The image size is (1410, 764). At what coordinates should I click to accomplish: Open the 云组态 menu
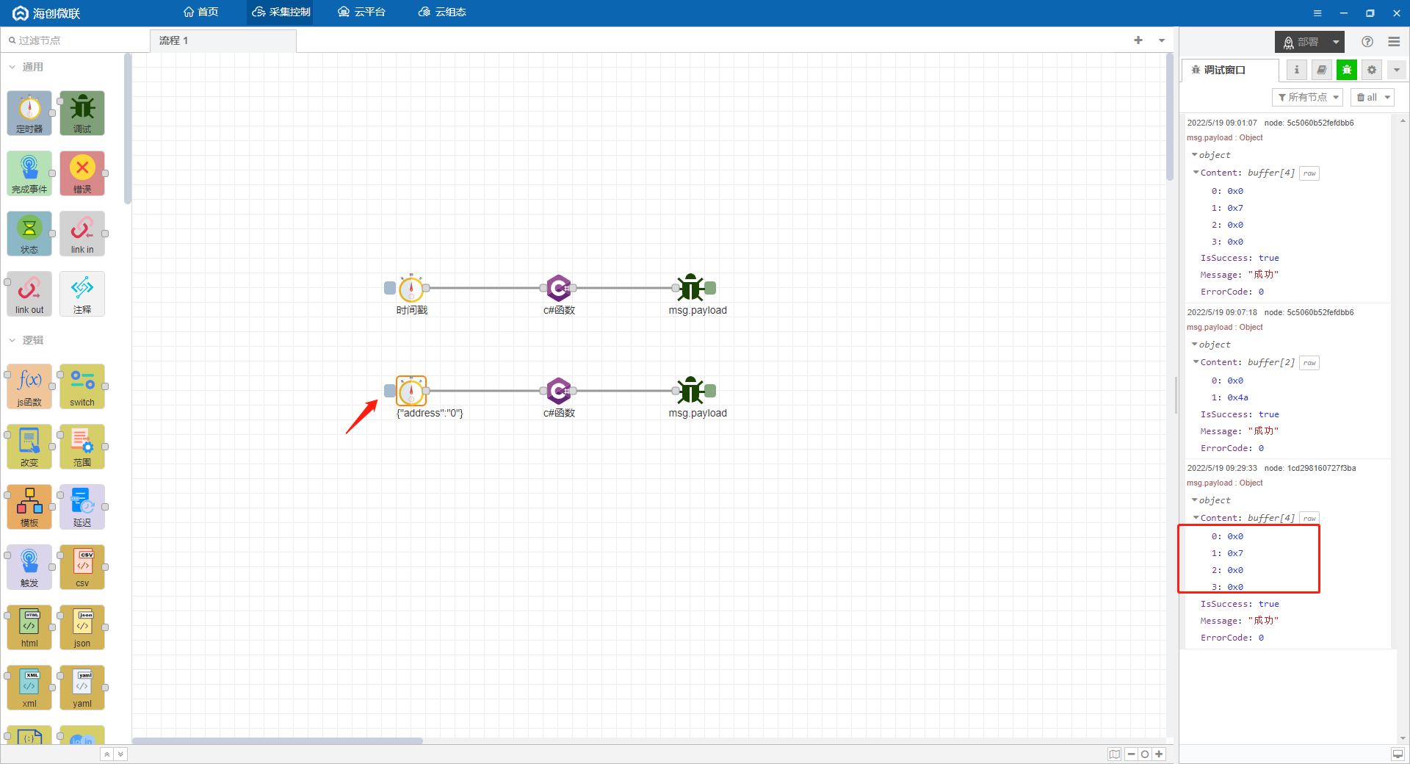pyautogui.click(x=442, y=12)
